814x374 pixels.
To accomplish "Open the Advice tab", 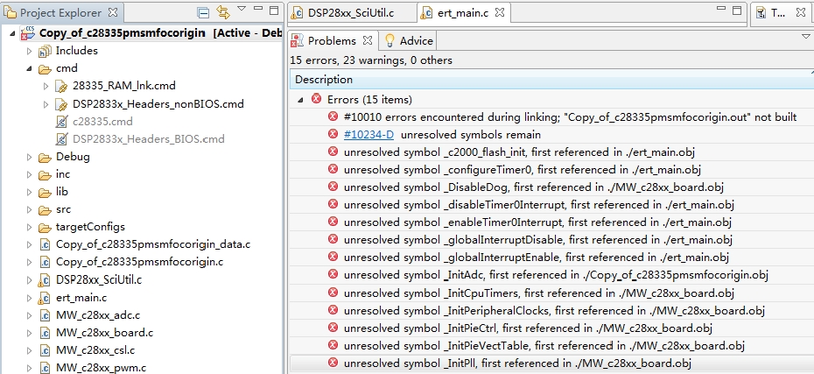I will [x=410, y=41].
